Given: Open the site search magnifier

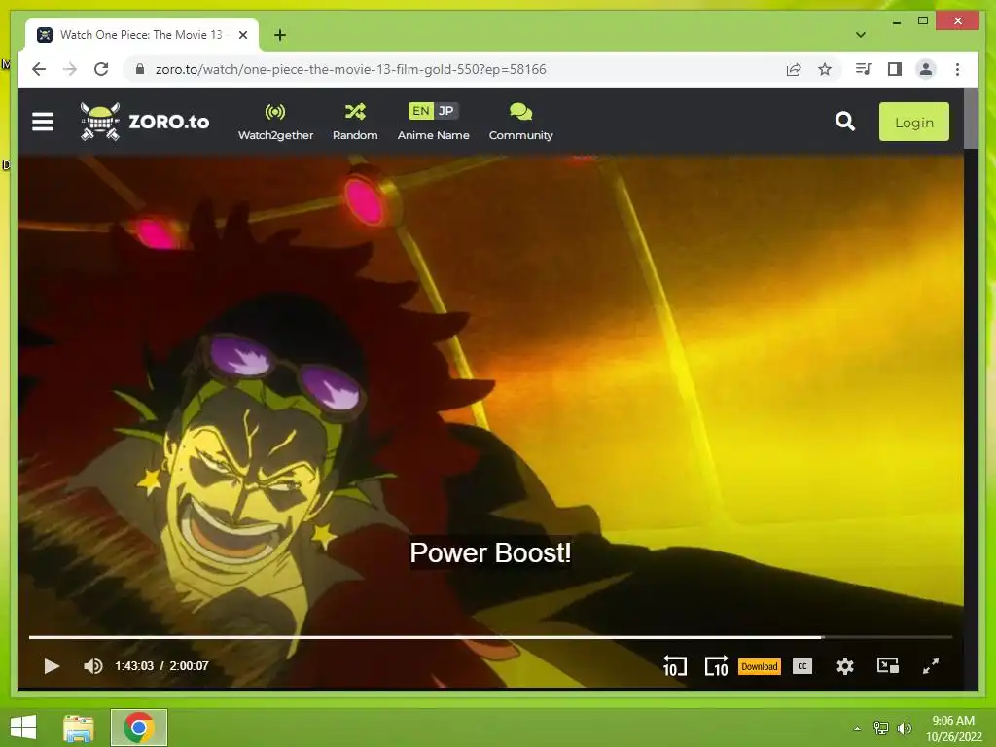Looking at the screenshot, I should pyautogui.click(x=845, y=121).
